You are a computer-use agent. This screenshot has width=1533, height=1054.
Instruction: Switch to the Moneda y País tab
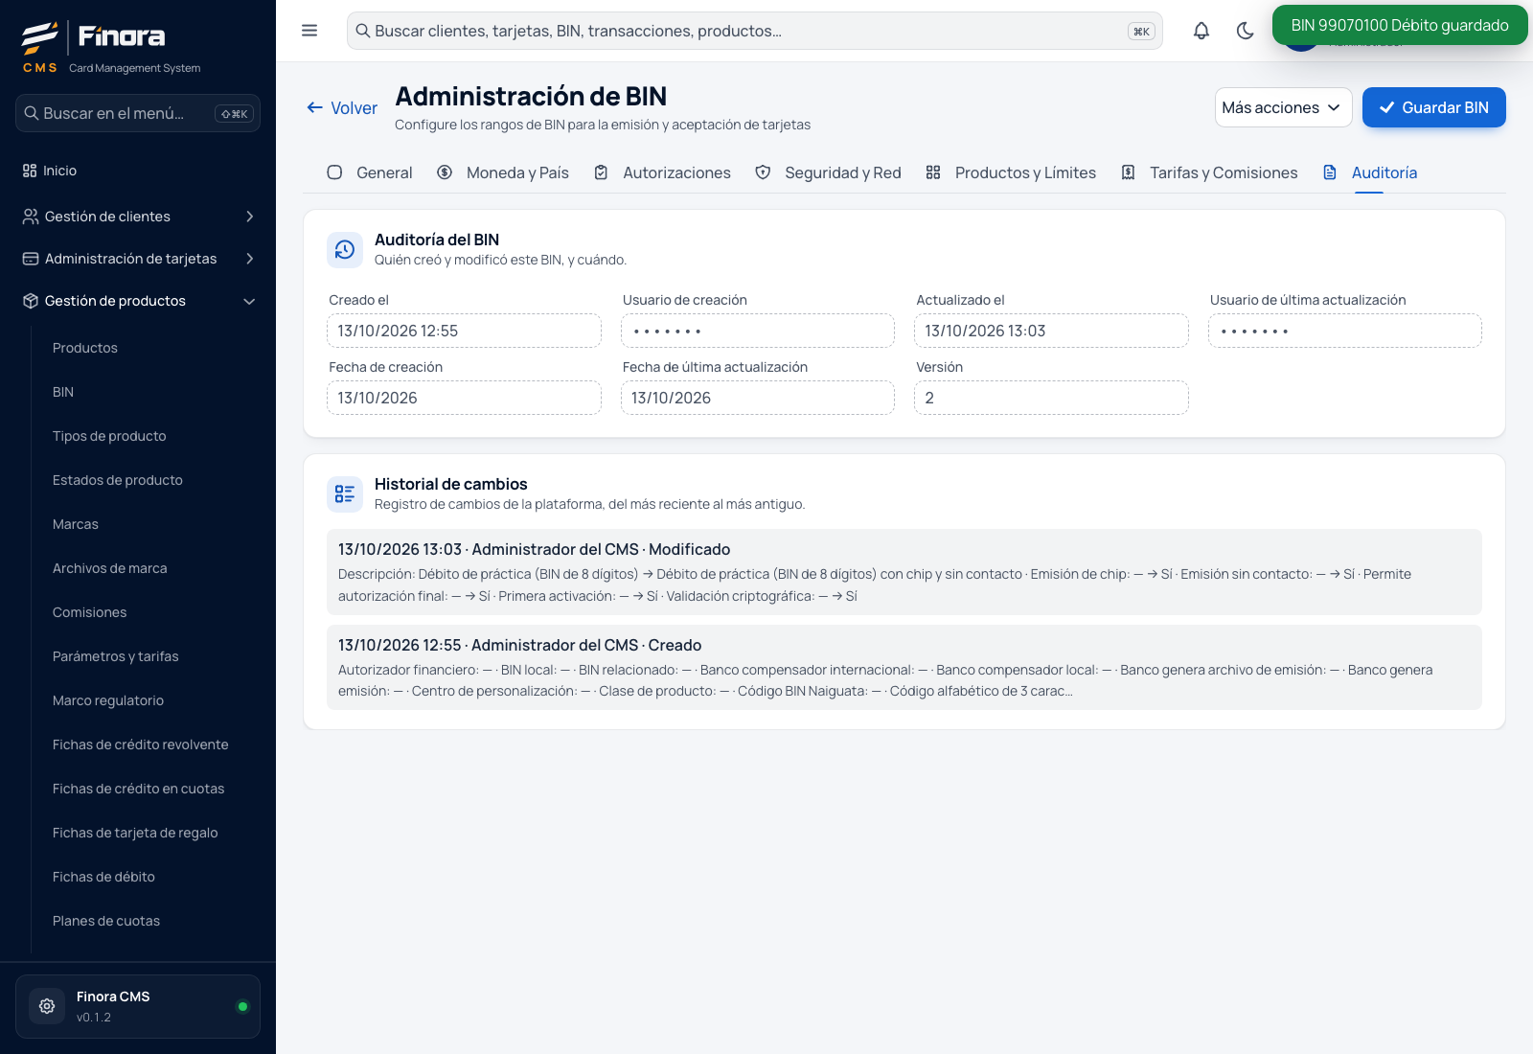pos(503,172)
